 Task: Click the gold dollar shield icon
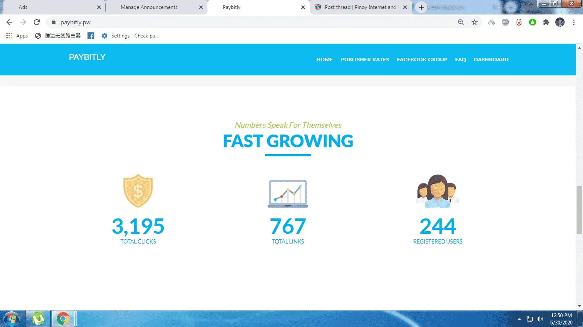138,191
